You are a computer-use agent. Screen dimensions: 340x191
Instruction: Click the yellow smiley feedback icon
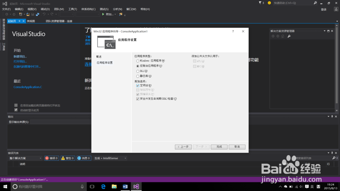[269, 3]
